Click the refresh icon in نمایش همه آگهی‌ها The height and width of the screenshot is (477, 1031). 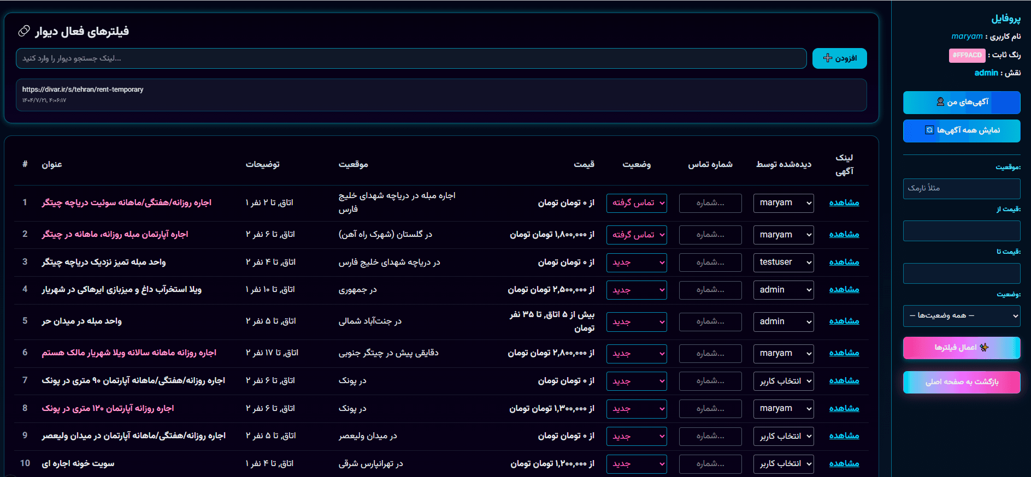[929, 130]
